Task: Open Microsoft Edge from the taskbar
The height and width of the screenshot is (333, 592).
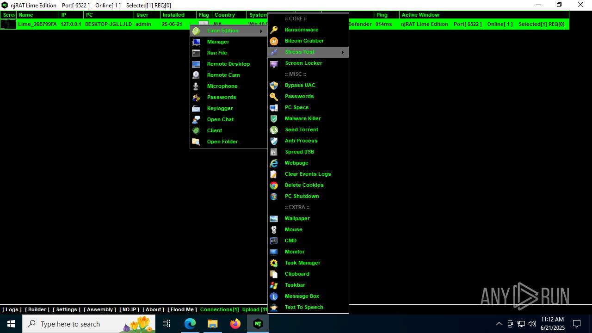Action: (190, 324)
